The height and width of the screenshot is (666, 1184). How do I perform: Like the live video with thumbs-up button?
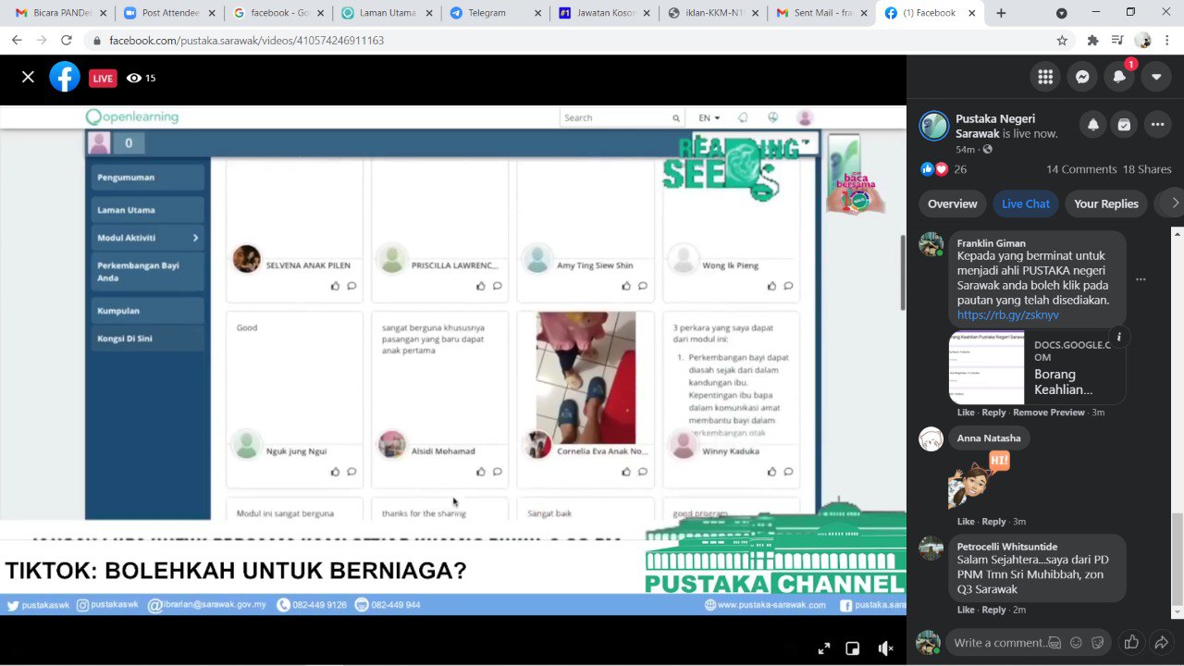(1130, 642)
